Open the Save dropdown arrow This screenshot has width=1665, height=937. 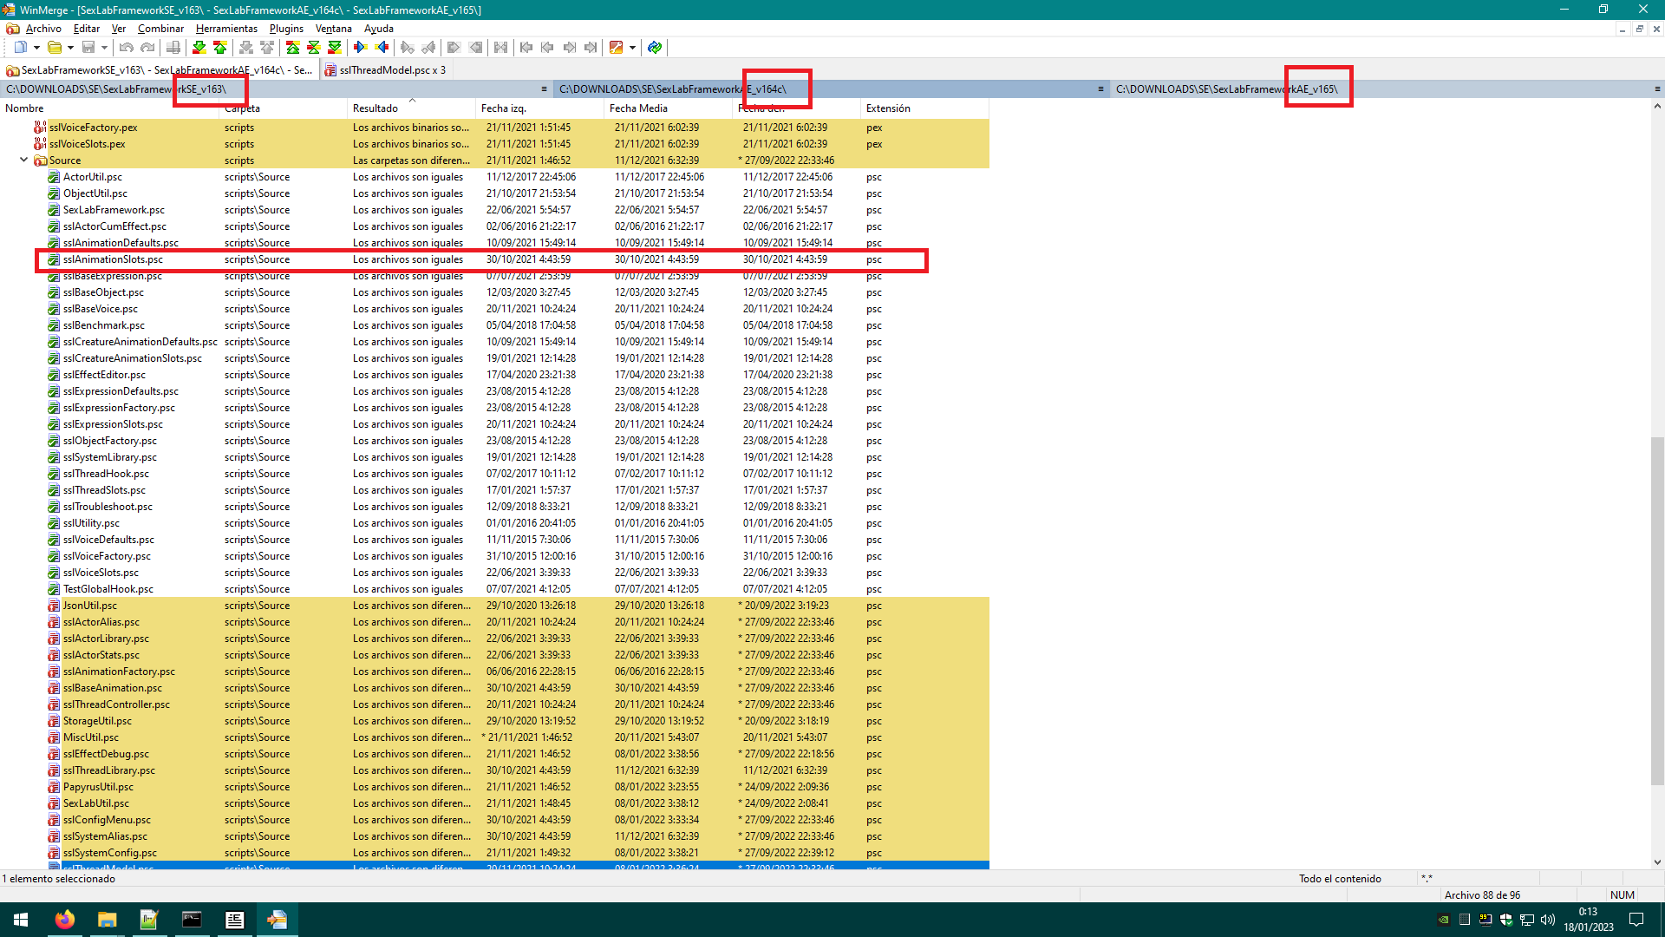[x=104, y=48]
